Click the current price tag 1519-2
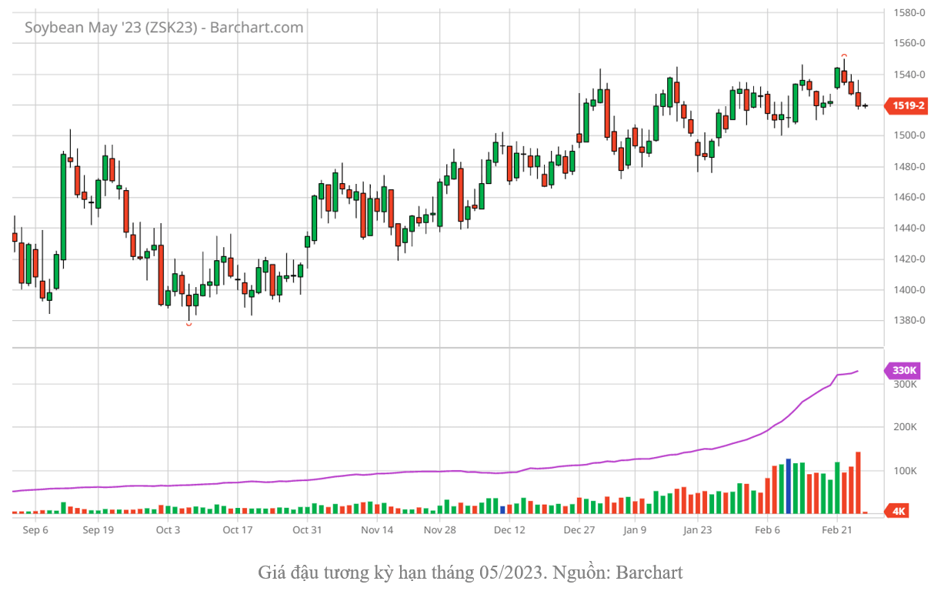 (x=906, y=106)
